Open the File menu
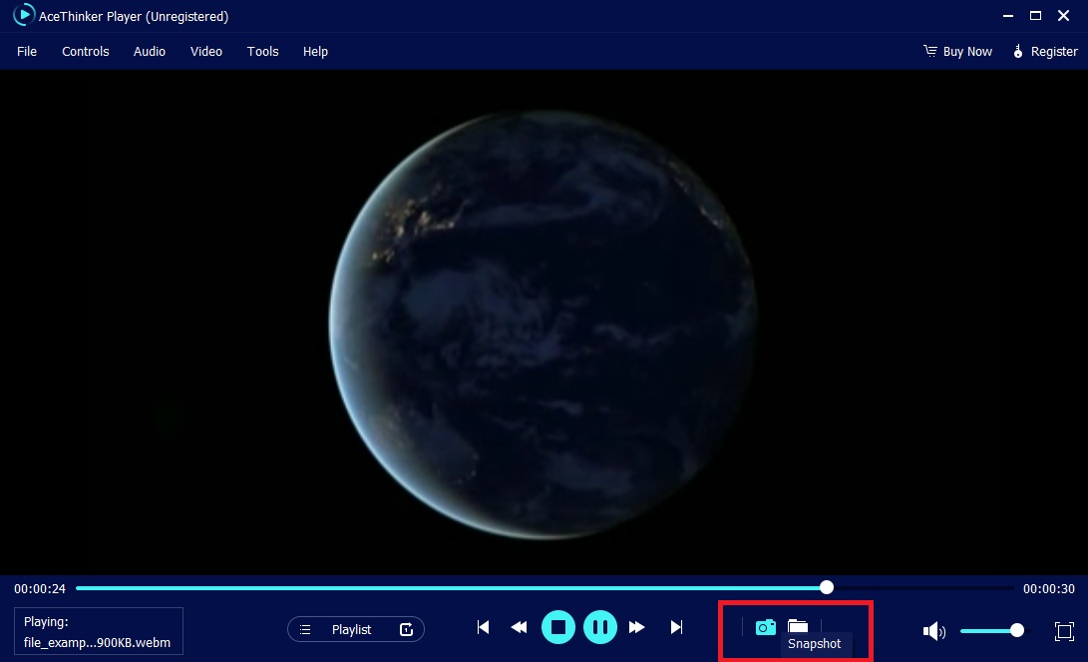1088x662 pixels. coord(27,51)
